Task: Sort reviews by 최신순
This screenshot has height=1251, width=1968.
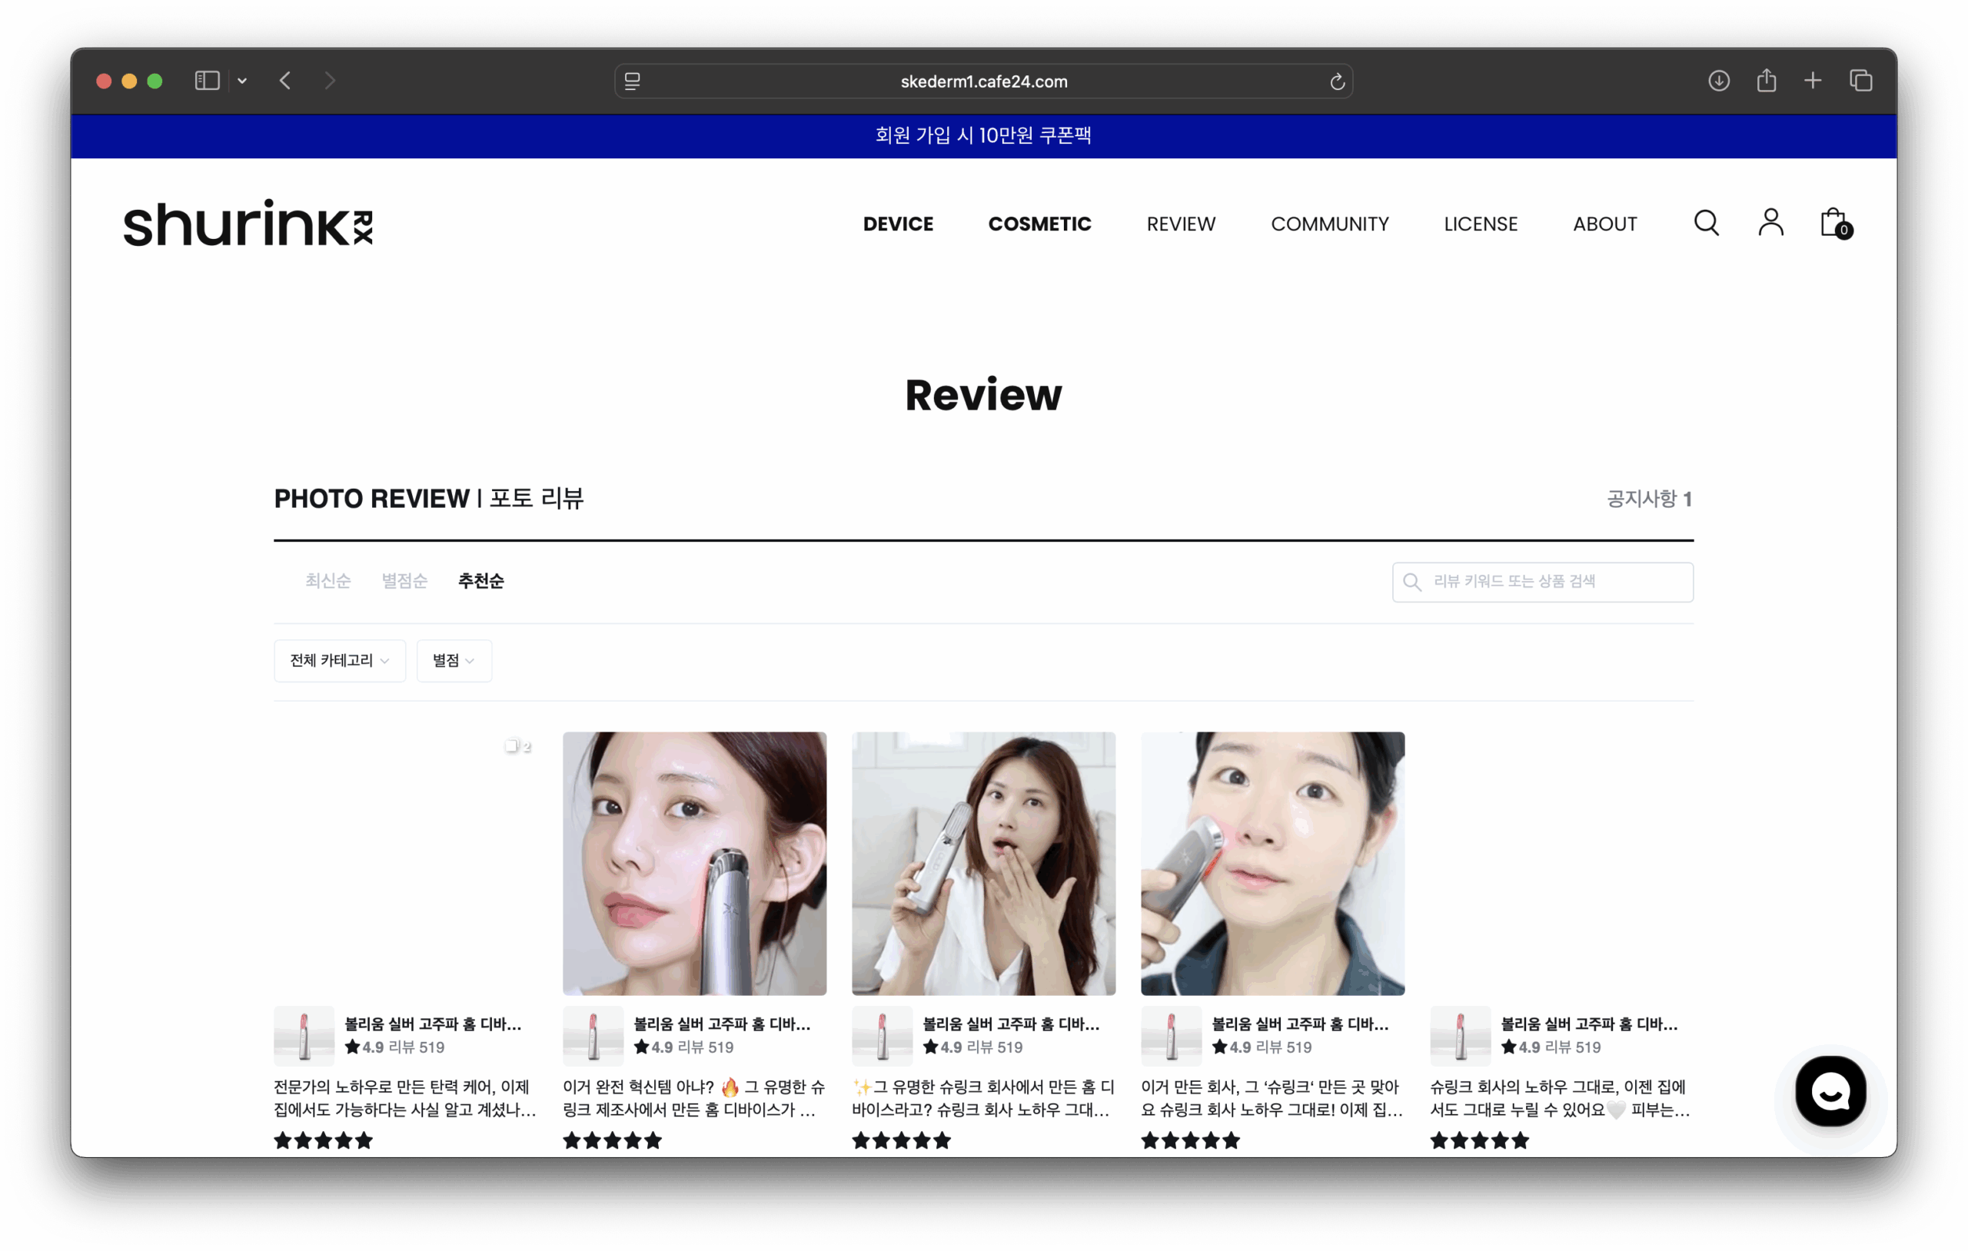Action: coord(327,581)
